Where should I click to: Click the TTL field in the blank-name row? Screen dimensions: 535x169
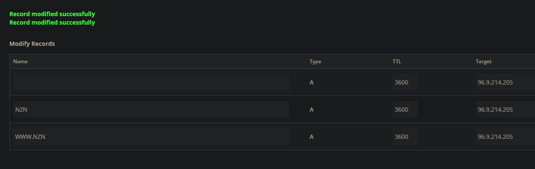pos(405,82)
